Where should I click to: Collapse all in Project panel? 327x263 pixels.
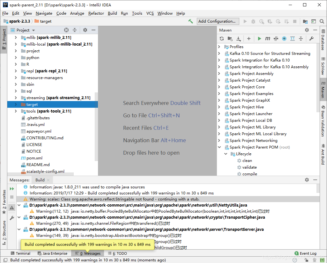click(x=75, y=30)
